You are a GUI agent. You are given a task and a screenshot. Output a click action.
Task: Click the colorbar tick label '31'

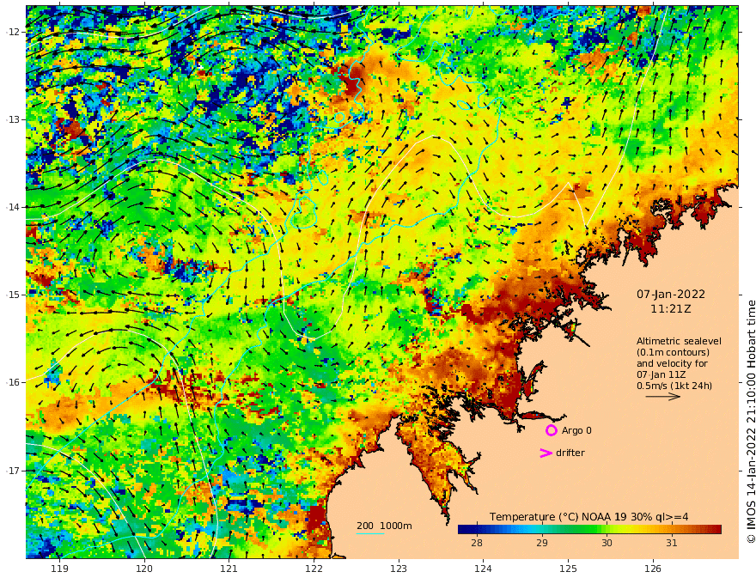(672, 543)
